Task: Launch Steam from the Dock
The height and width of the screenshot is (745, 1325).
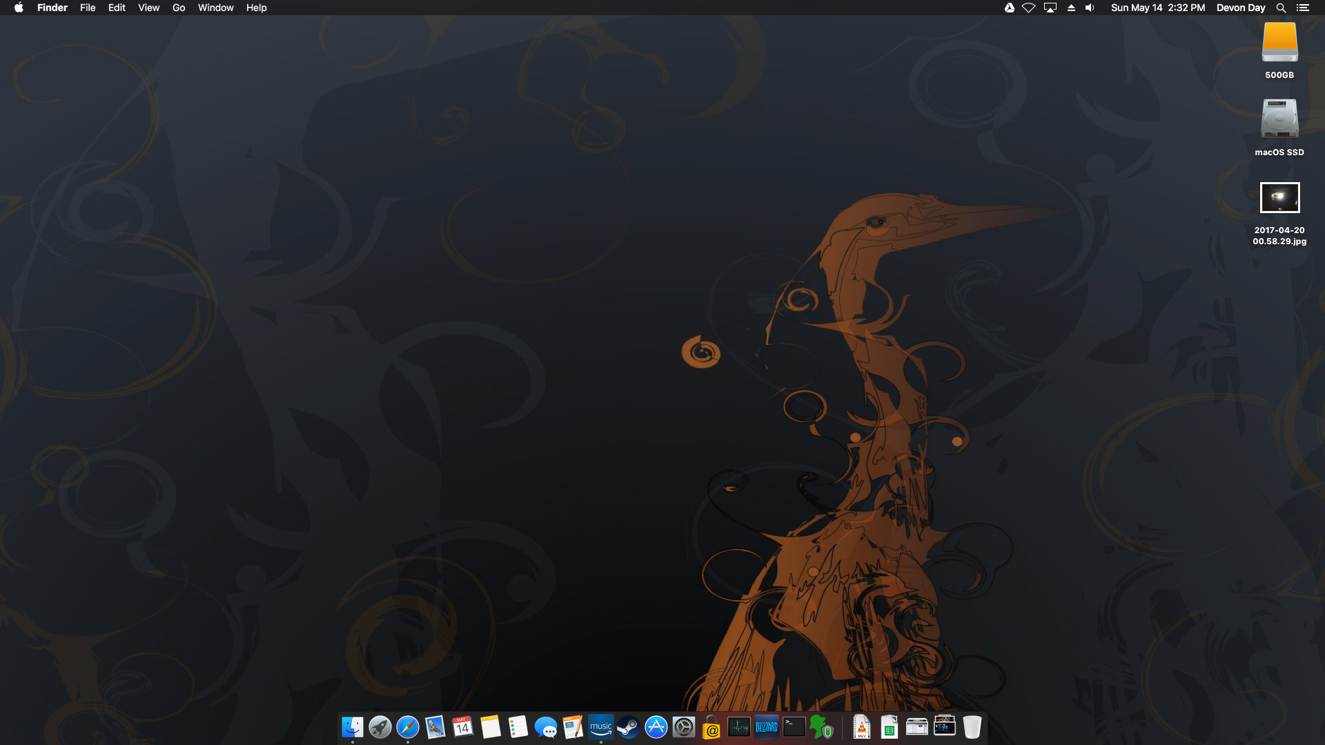Action: [x=629, y=727]
